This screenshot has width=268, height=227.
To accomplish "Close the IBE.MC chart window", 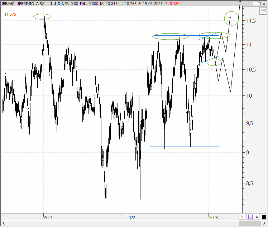I will pos(264,4).
